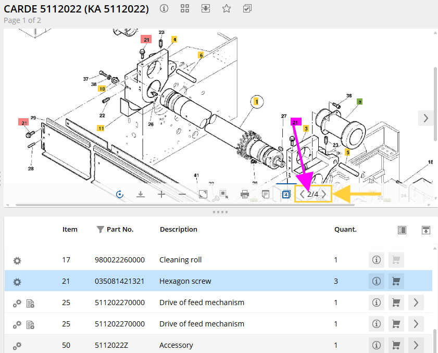Show info for Cleaning roll item

pos(376,260)
